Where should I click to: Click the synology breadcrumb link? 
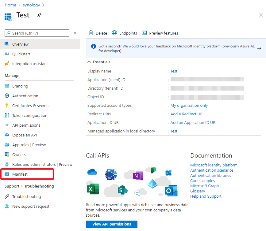coord(31,5)
